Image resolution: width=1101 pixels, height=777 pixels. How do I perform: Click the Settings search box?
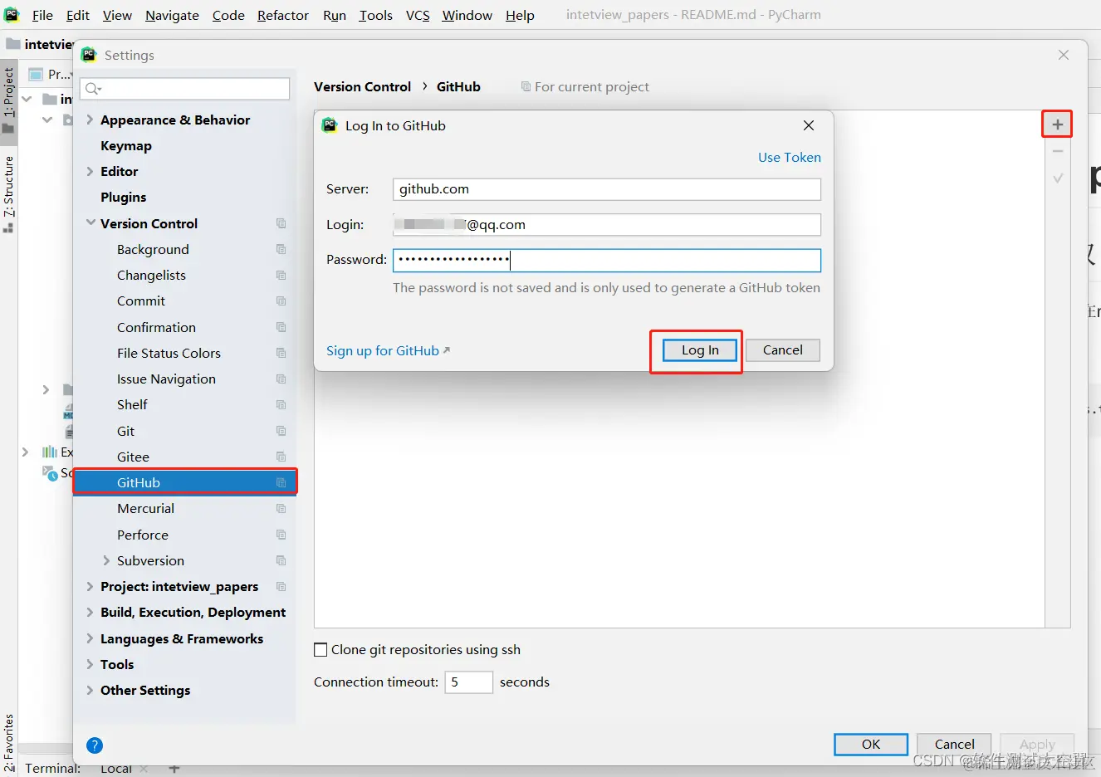pyautogui.click(x=184, y=89)
